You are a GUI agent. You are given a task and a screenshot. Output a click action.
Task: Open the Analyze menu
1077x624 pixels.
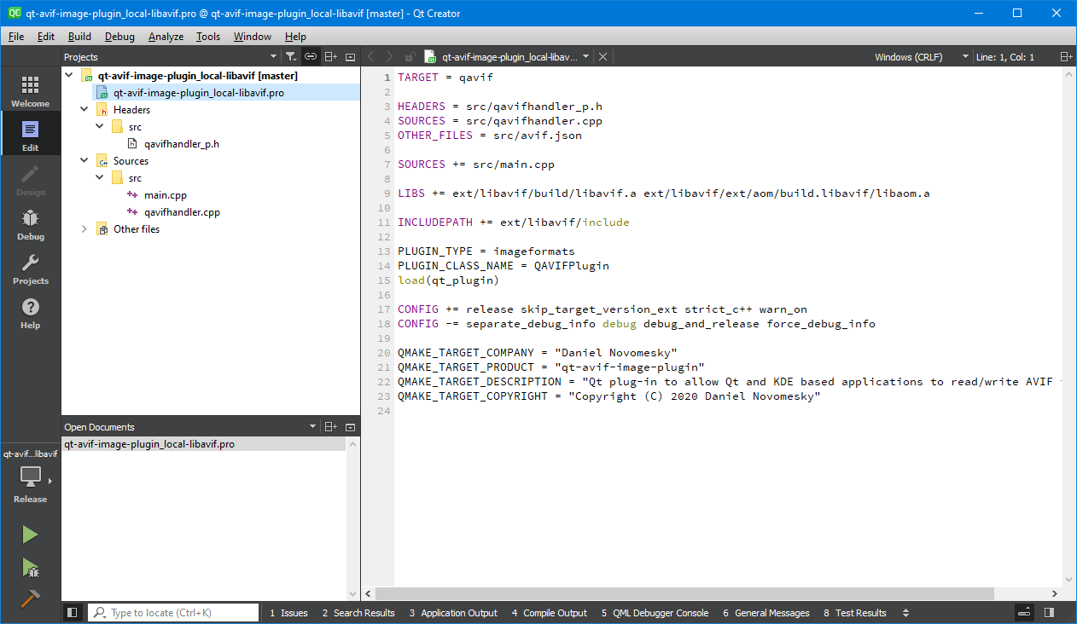[x=166, y=37]
